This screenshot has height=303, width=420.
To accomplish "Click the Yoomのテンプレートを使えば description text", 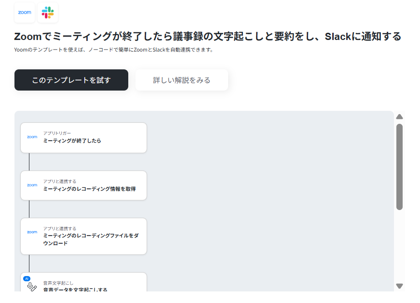I will [114, 50].
